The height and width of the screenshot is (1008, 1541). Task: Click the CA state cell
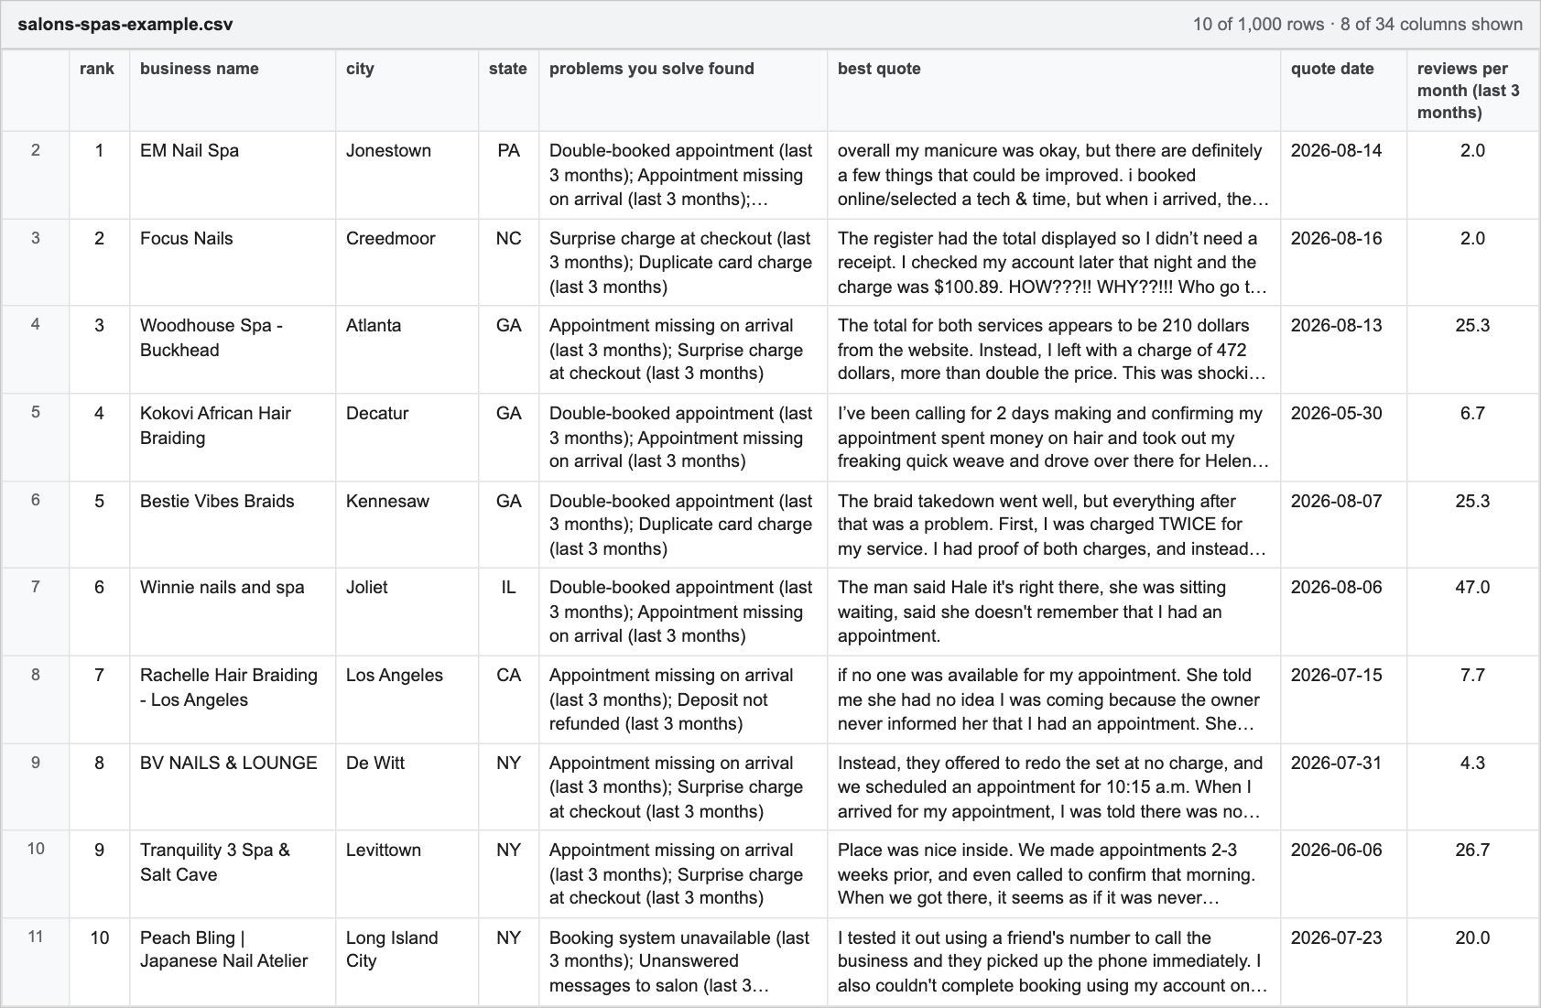508,699
